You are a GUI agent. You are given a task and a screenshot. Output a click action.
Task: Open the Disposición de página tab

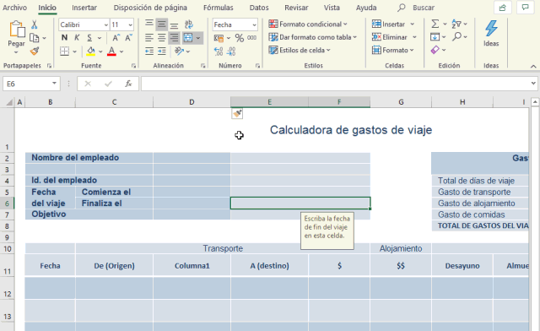click(150, 8)
